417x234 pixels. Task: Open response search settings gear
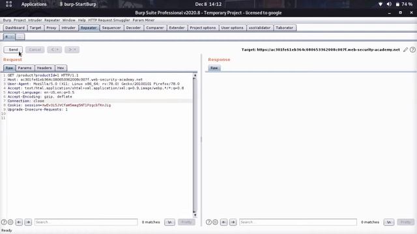[215, 222]
